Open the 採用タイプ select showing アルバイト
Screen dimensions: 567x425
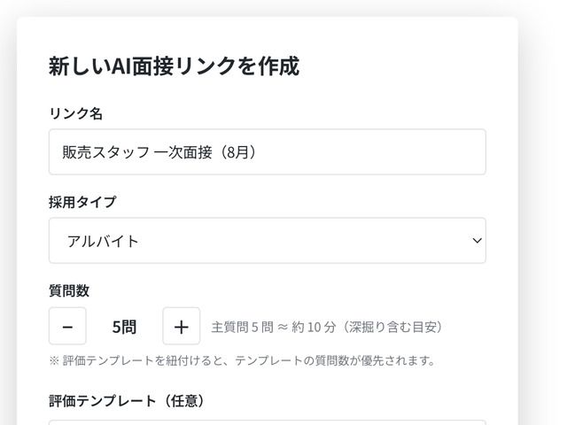coord(268,241)
